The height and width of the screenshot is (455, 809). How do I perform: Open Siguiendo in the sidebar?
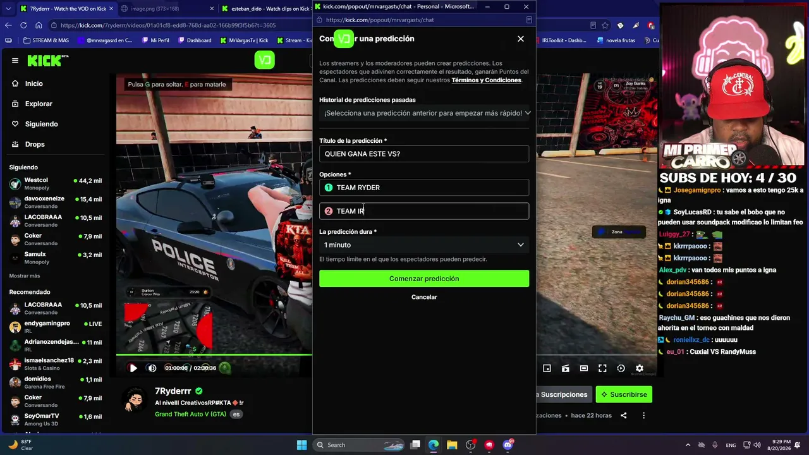point(41,124)
